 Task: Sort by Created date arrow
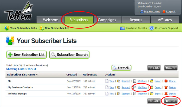tap(80, 74)
